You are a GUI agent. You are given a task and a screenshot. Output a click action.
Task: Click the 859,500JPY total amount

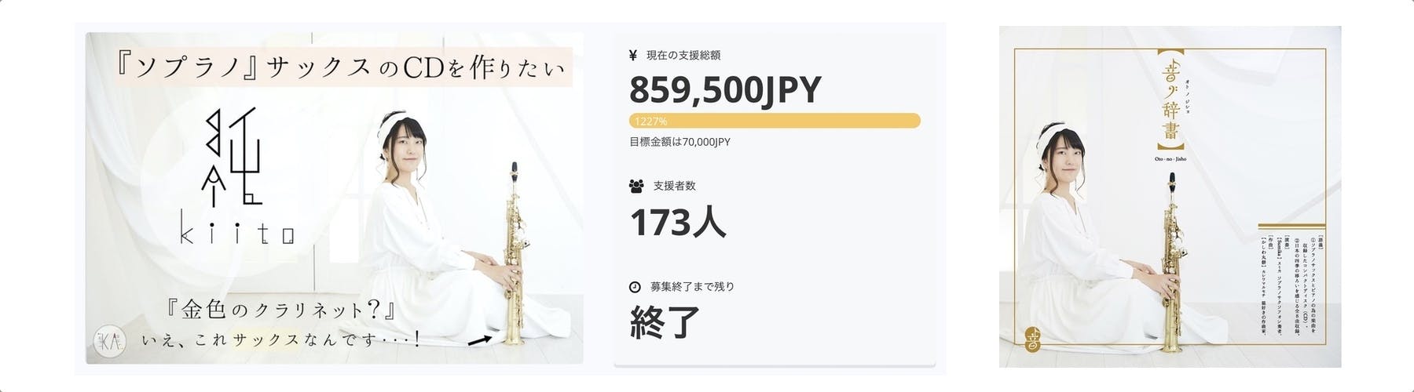(x=724, y=90)
